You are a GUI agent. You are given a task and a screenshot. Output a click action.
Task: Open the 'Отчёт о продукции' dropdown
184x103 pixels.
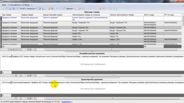[x=28, y=9]
